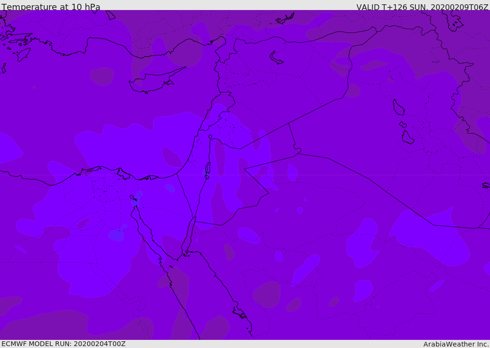Click the Dead Sea outline on the map
The width and height of the screenshot is (490, 348).
point(207,170)
